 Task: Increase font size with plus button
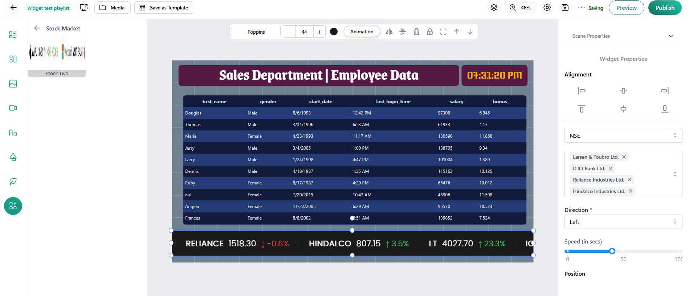(319, 32)
